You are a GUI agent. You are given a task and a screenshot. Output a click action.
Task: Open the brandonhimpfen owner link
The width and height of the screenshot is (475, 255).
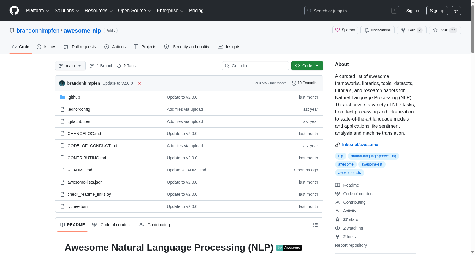[x=38, y=31]
